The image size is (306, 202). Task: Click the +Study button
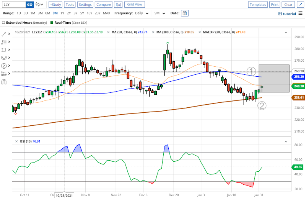55,5
